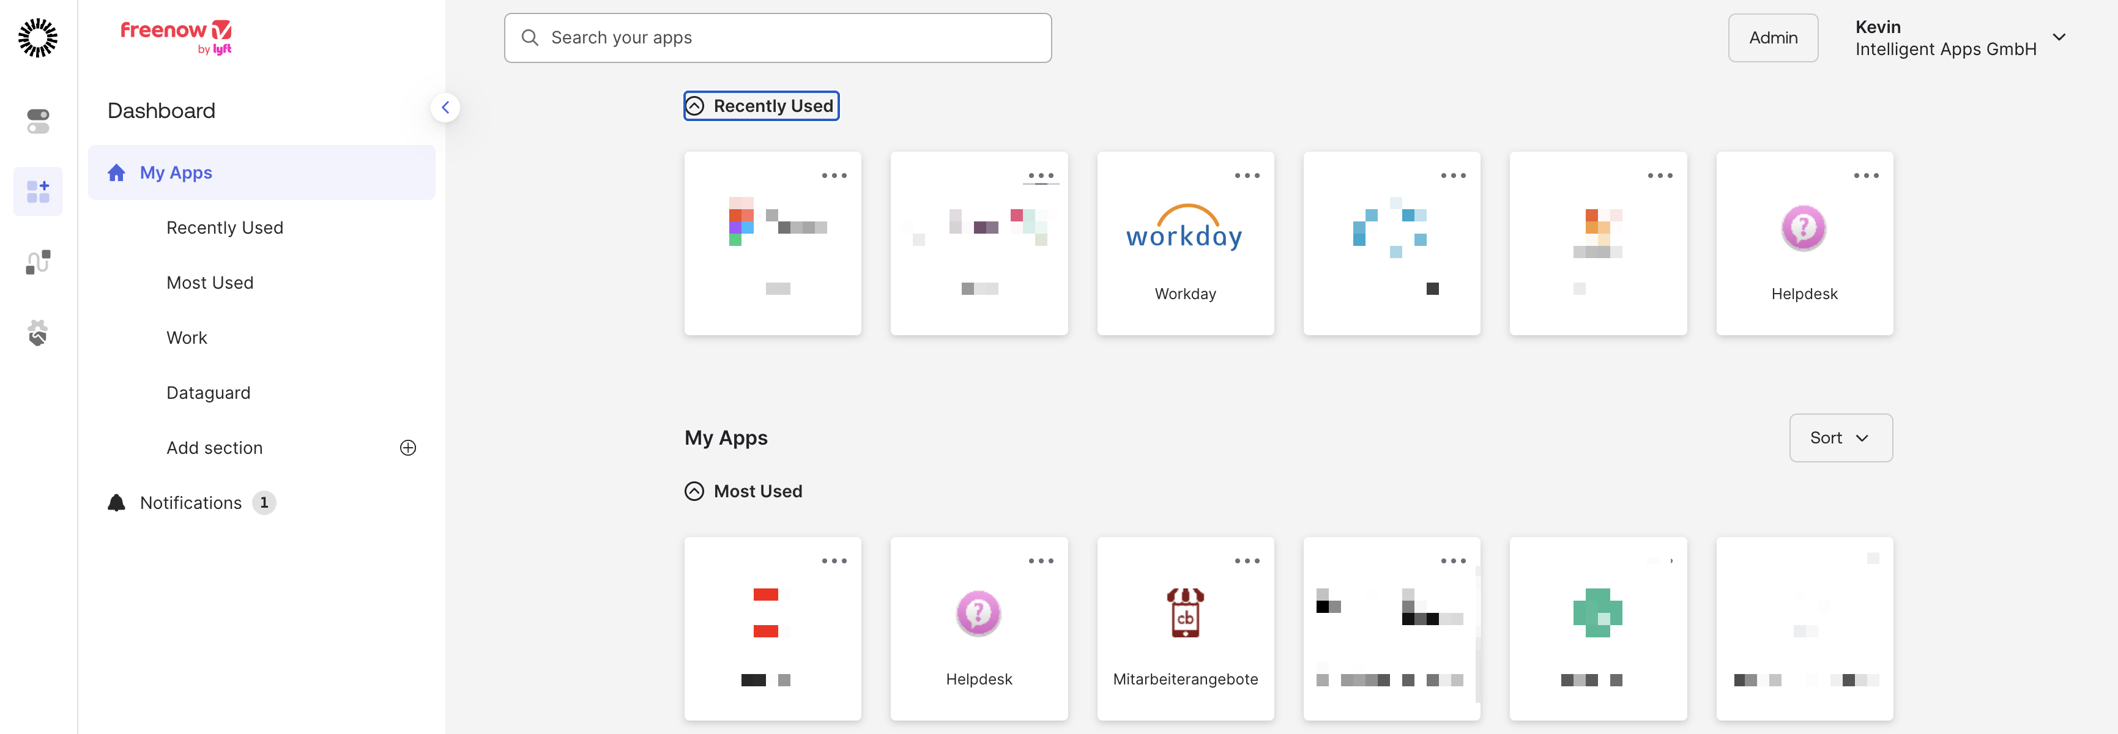Image resolution: width=2118 pixels, height=734 pixels.
Task: Collapse the Most Used section chevron
Action: point(695,492)
